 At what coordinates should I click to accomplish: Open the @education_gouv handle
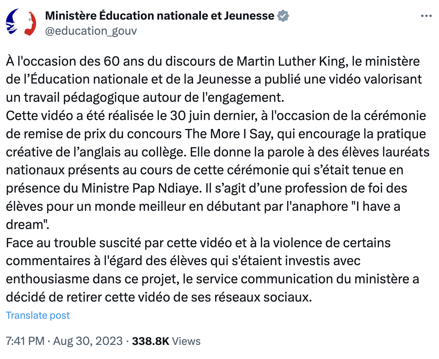(91, 31)
